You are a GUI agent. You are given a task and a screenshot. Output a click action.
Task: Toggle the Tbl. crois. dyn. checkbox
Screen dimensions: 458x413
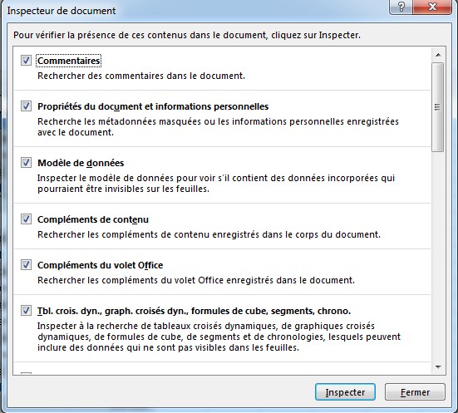coord(26,311)
